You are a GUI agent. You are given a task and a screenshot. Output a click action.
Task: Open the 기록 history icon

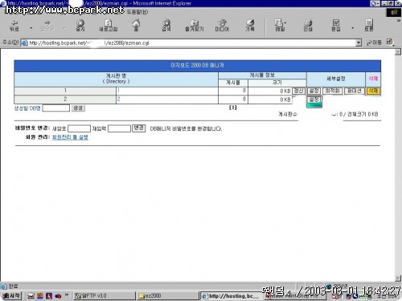[x=250, y=26]
